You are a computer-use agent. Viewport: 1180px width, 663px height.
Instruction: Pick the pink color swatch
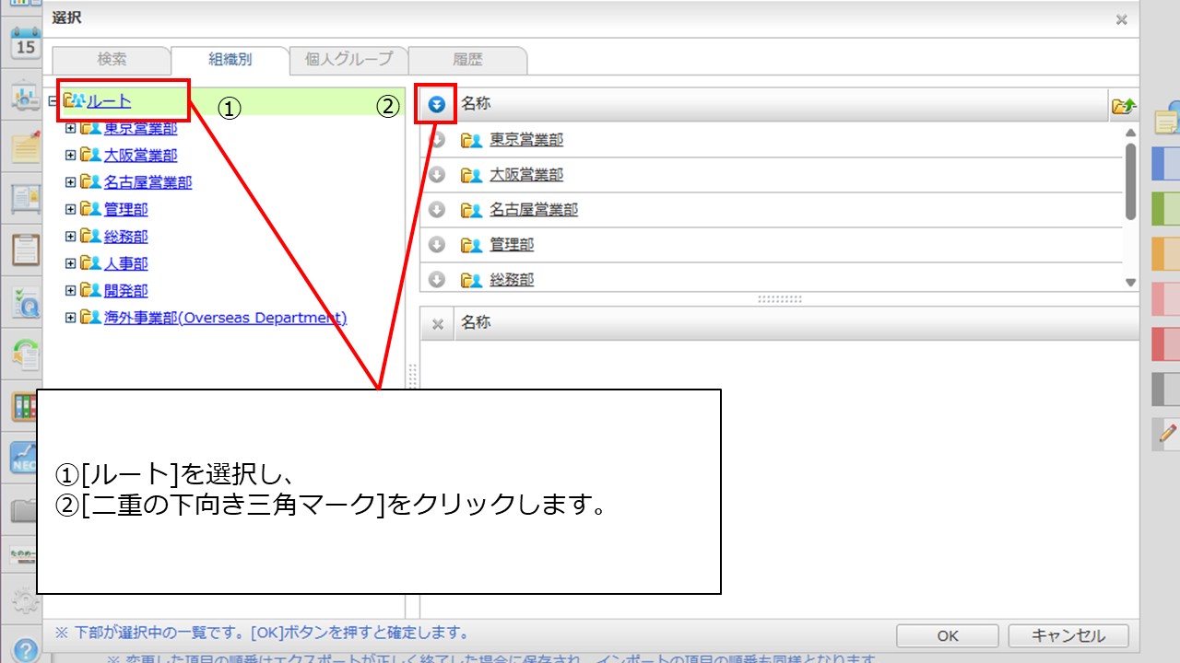[x=1166, y=298]
